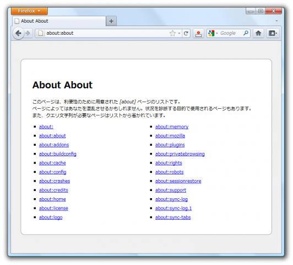Open the search engine selector dropdown

213,33
